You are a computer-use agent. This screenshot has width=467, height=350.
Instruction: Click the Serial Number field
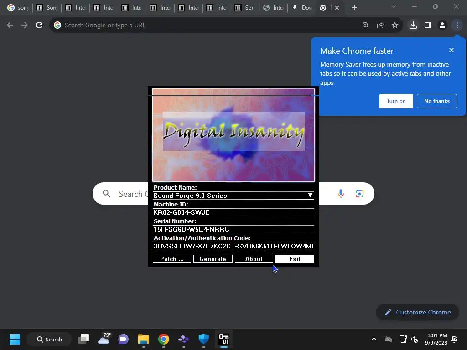pyautogui.click(x=233, y=229)
